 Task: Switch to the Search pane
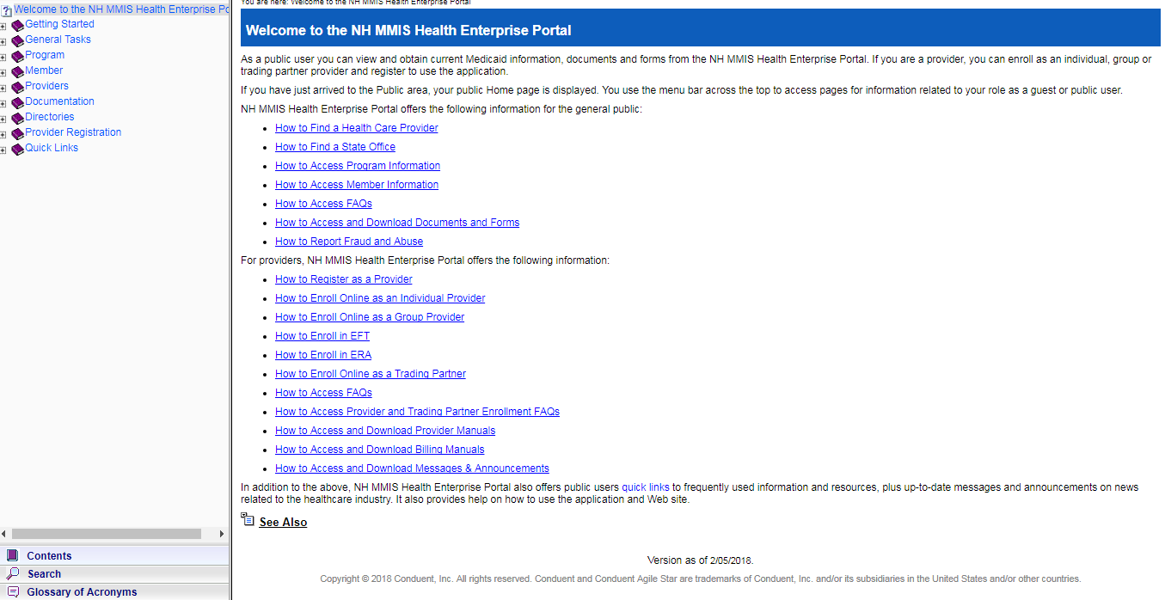coord(114,573)
